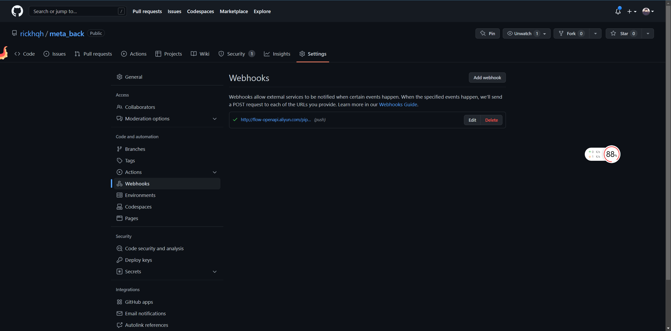The width and height of the screenshot is (671, 331).
Task: Click the Settings tab gear icon
Action: tap(302, 54)
